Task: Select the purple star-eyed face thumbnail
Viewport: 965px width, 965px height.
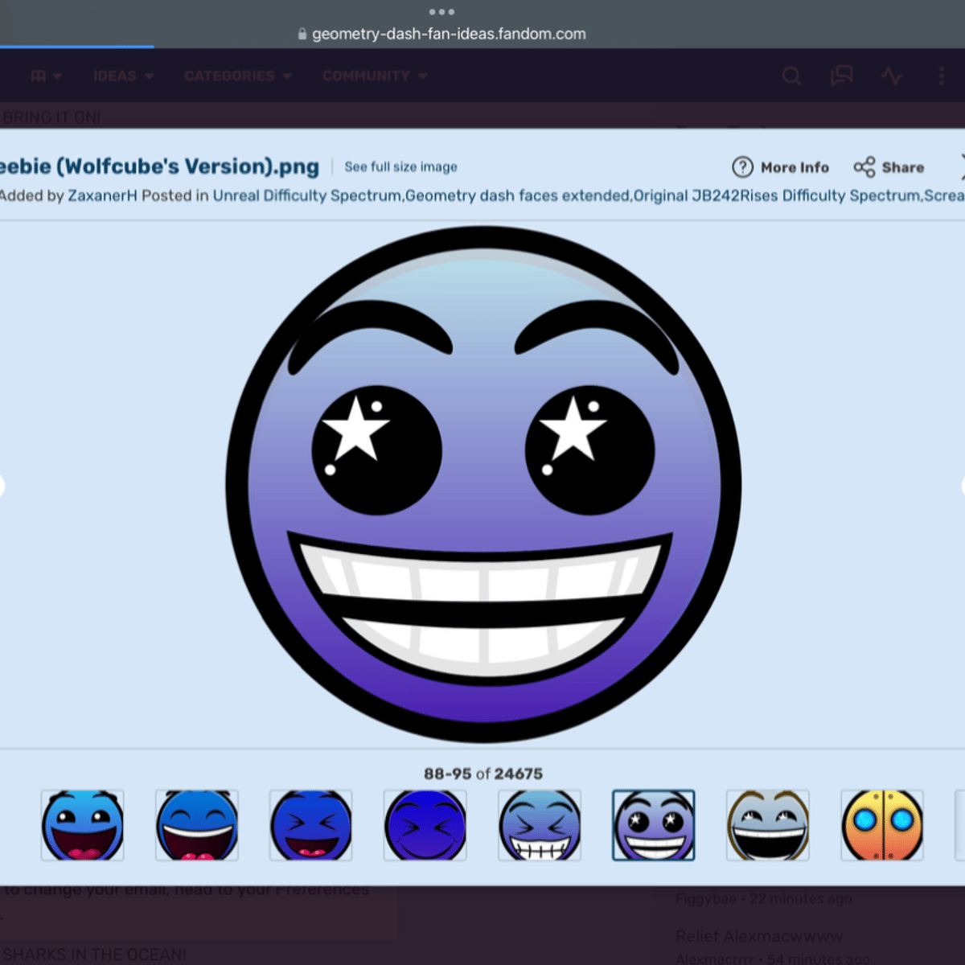Action: tap(654, 825)
